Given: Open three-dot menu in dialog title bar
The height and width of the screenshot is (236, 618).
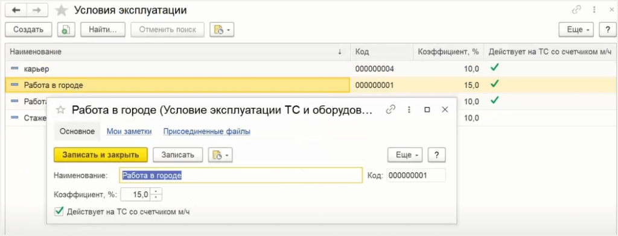Looking at the screenshot, I should click(x=409, y=110).
